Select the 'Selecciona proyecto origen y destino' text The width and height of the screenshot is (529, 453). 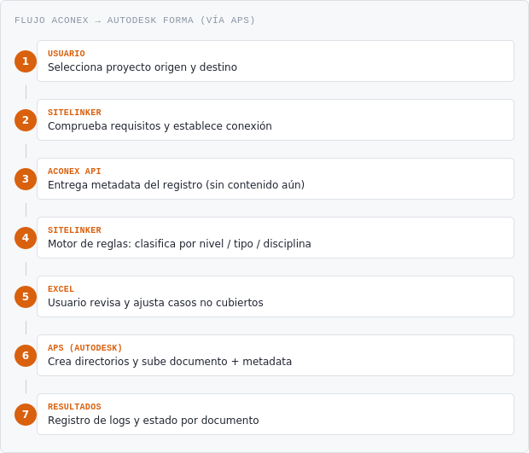[x=142, y=67]
